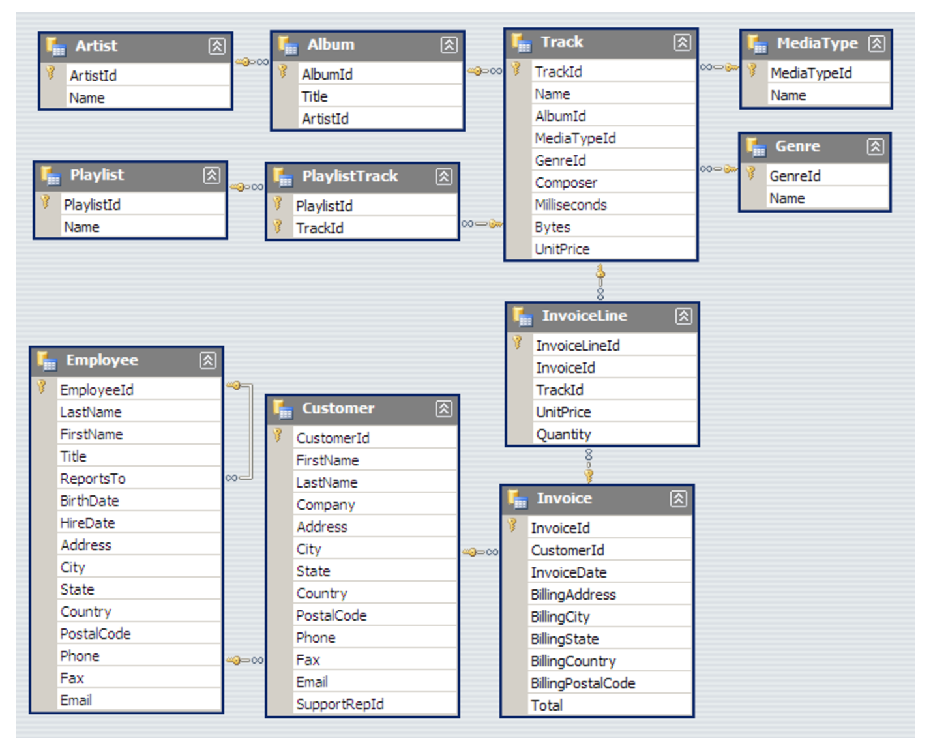Viewport: 931px width, 751px height.
Task: Select the Total column in Invoice
Action: 610,705
